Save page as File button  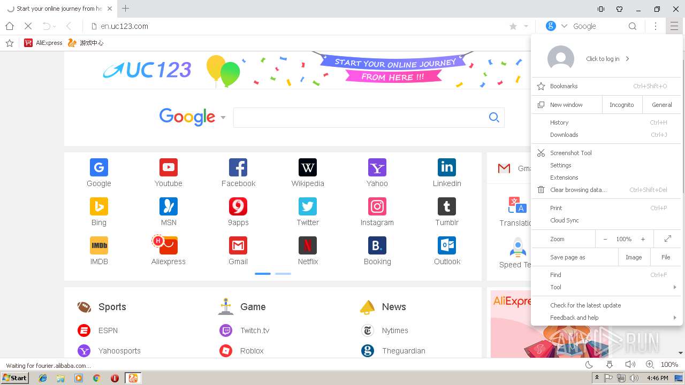[x=666, y=257]
